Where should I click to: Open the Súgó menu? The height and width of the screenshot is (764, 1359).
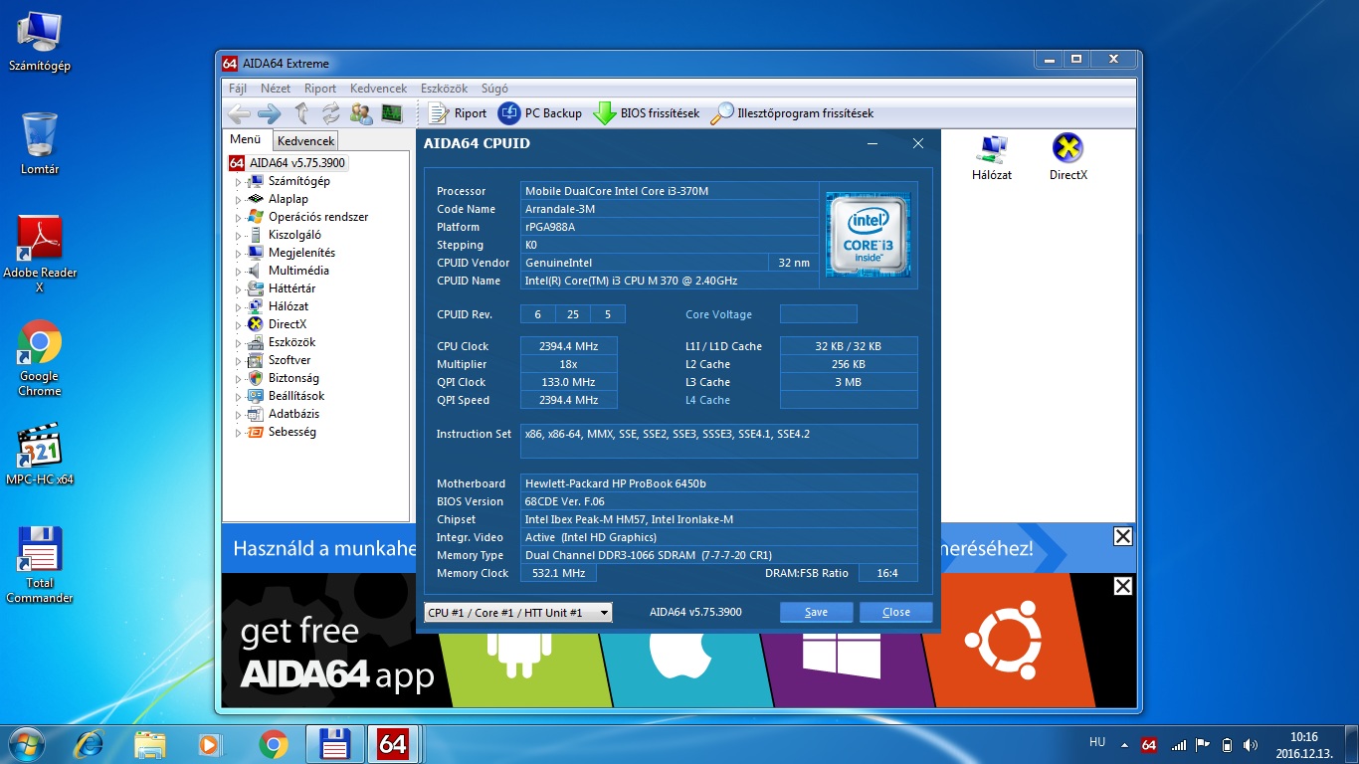pos(494,89)
